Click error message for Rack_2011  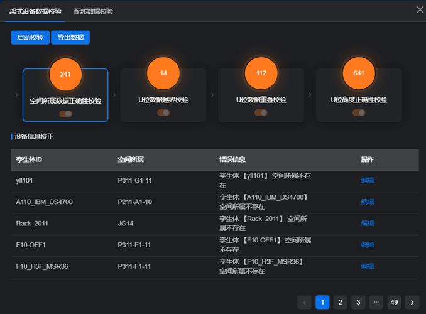click(263, 224)
